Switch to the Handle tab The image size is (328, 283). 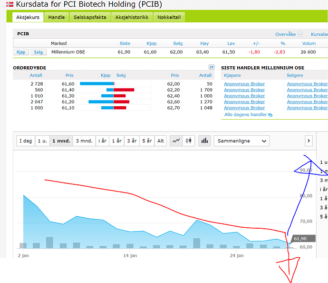(x=57, y=17)
